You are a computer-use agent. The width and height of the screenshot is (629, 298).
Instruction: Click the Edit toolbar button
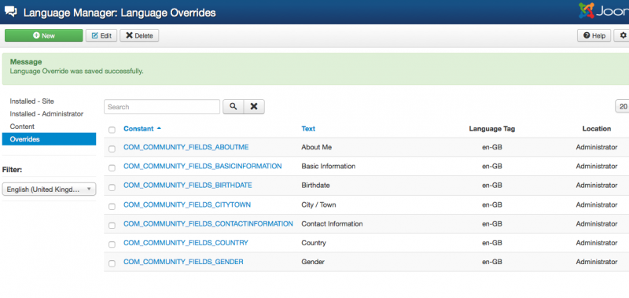click(101, 35)
